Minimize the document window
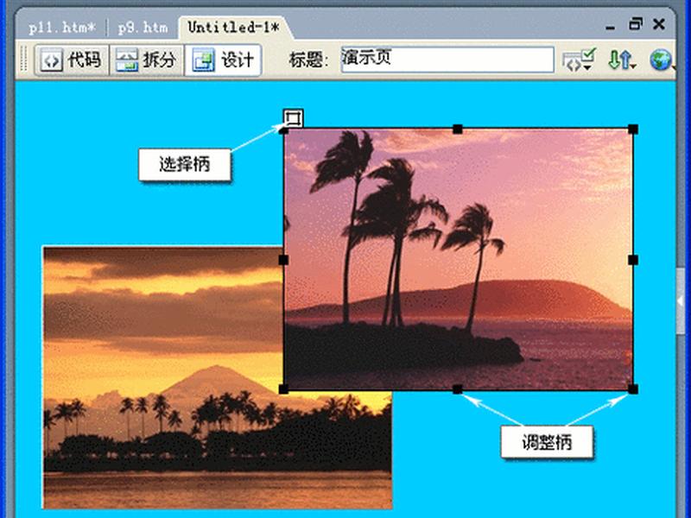 [611, 28]
